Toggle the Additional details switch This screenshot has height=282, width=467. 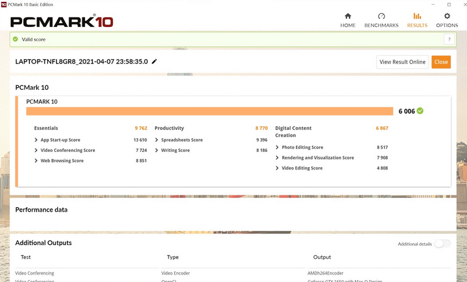click(442, 244)
